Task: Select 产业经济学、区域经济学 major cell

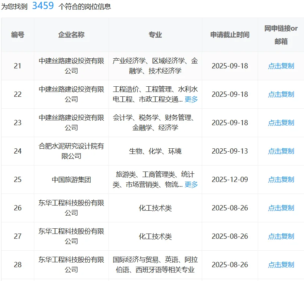Action: (155, 66)
